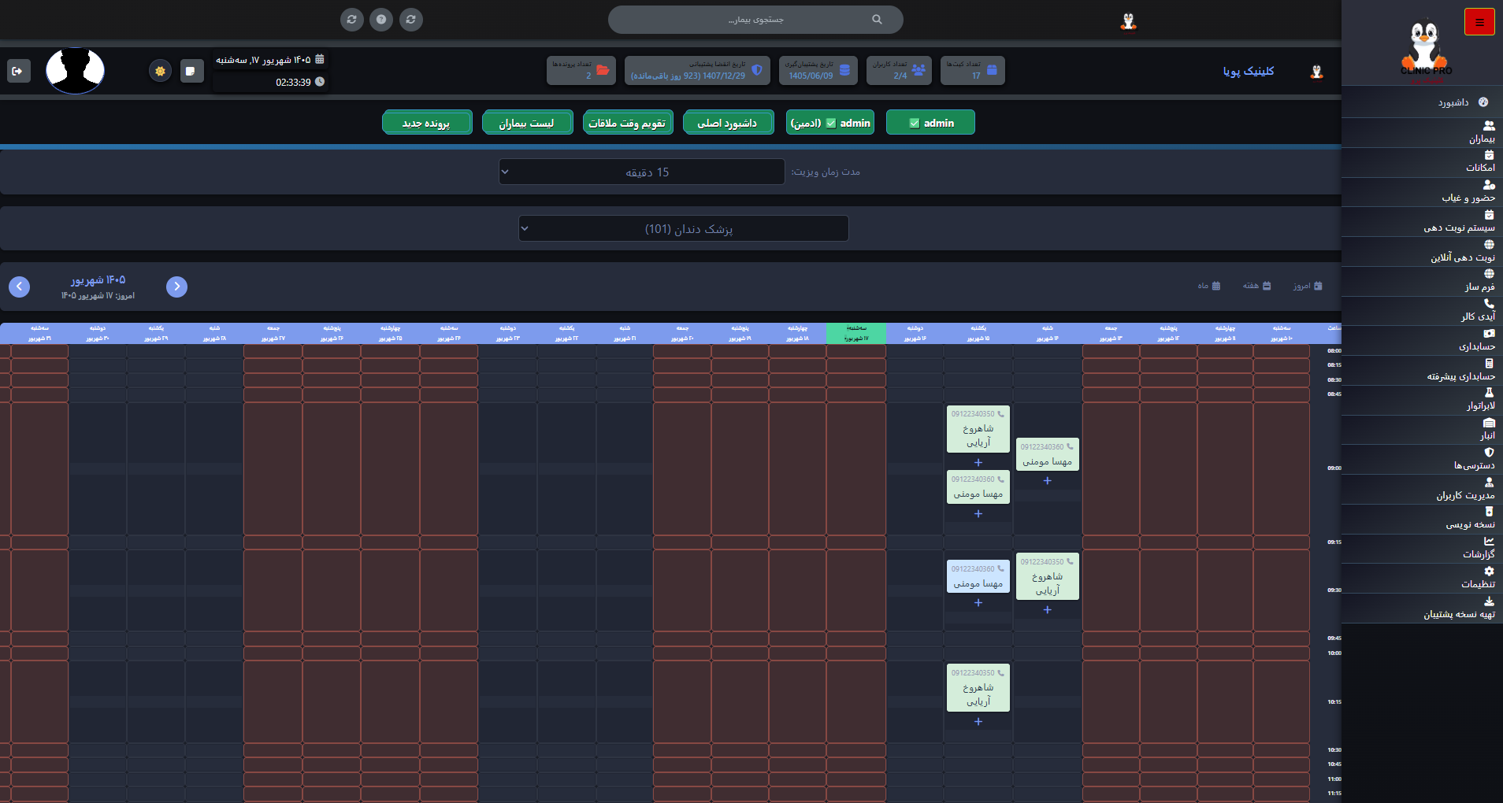
Task: Go to previous month with left arrow
Action: coord(20,287)
